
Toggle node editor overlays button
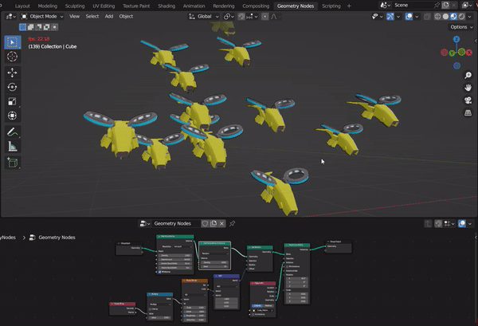(462, 223)
